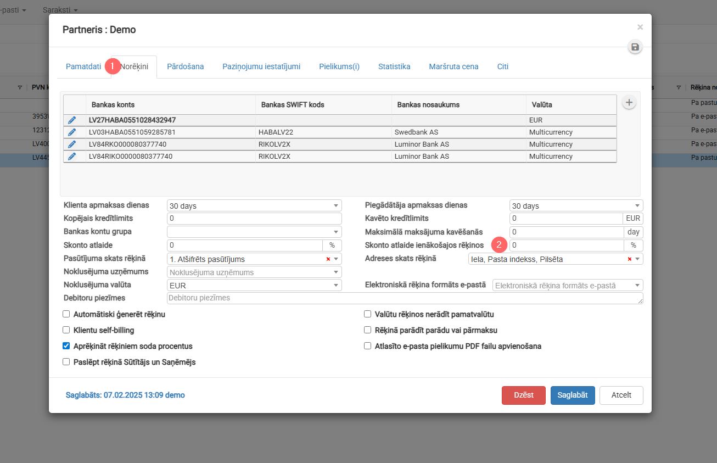Clear Pasūtījuma skats rēķinā with red x
Image resolution: width=717 pixels, height=463 pixels.
(328, 259)
